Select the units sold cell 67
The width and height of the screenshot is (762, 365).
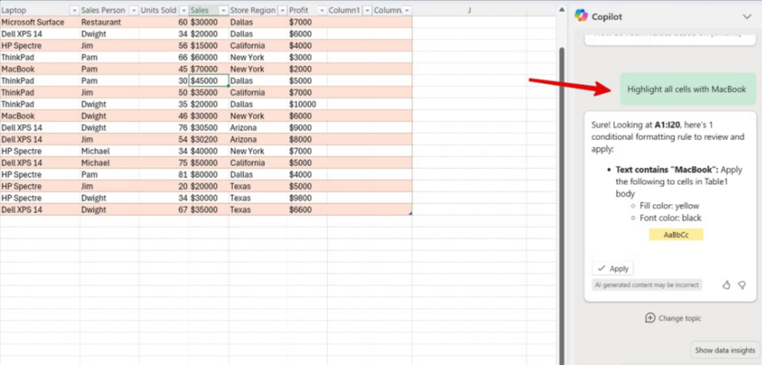[x=164, y=210]
